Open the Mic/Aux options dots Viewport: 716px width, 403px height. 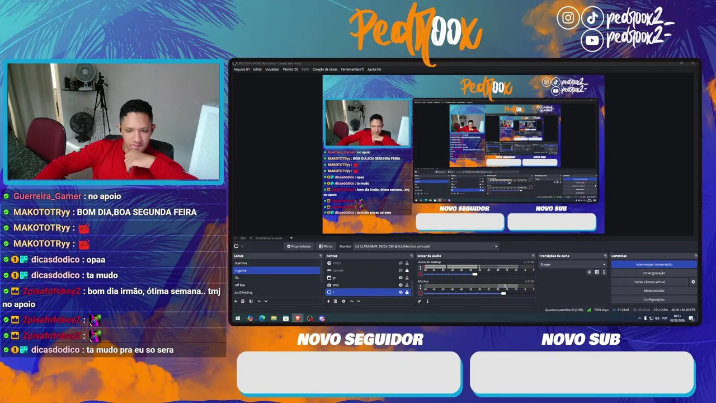tap(420, 287)
